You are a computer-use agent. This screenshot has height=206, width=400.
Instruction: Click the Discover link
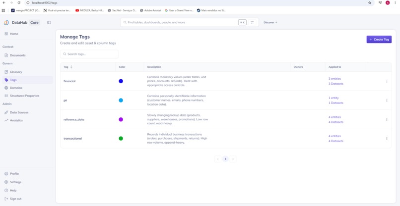pos(270,22)
